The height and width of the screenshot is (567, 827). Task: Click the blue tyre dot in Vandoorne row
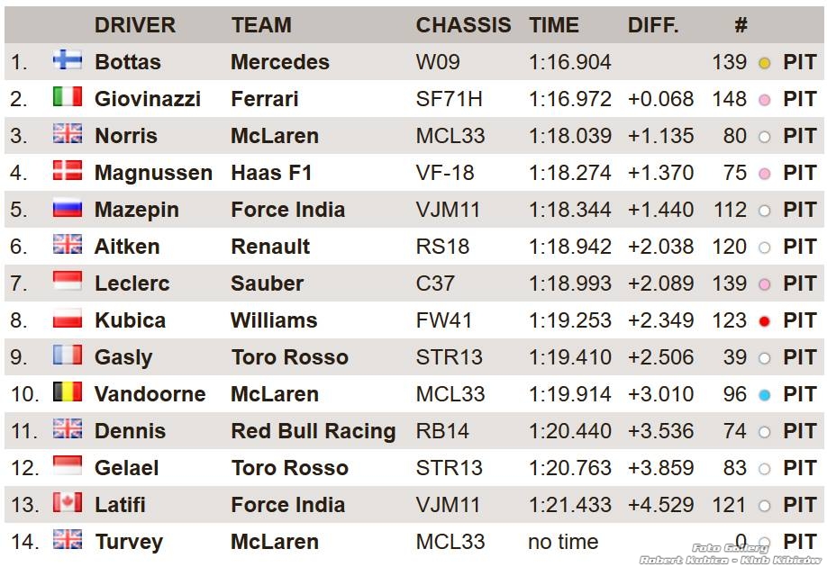point(764,395)
